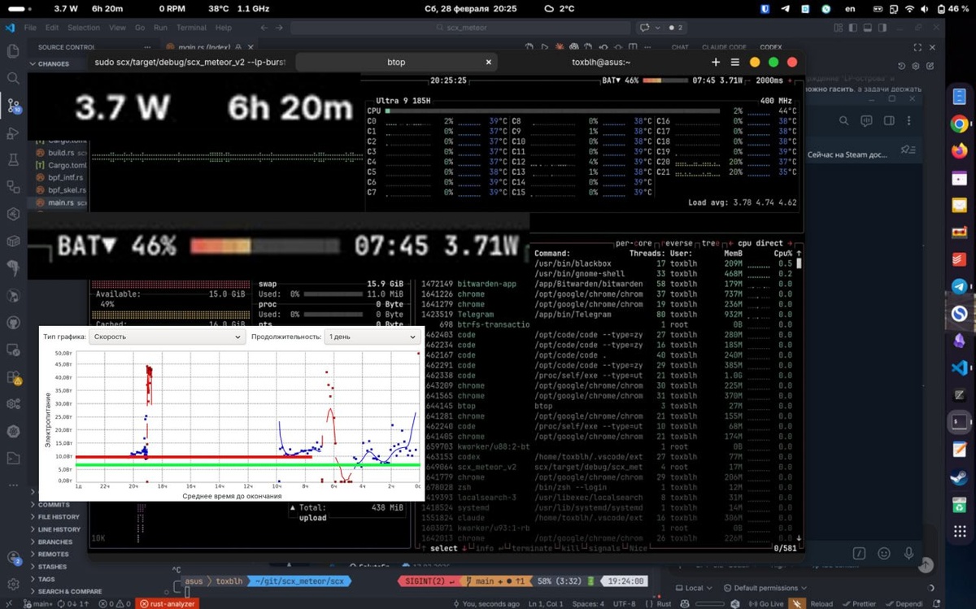
Task: Toggle tree view in btop
Action: point(712,243)
